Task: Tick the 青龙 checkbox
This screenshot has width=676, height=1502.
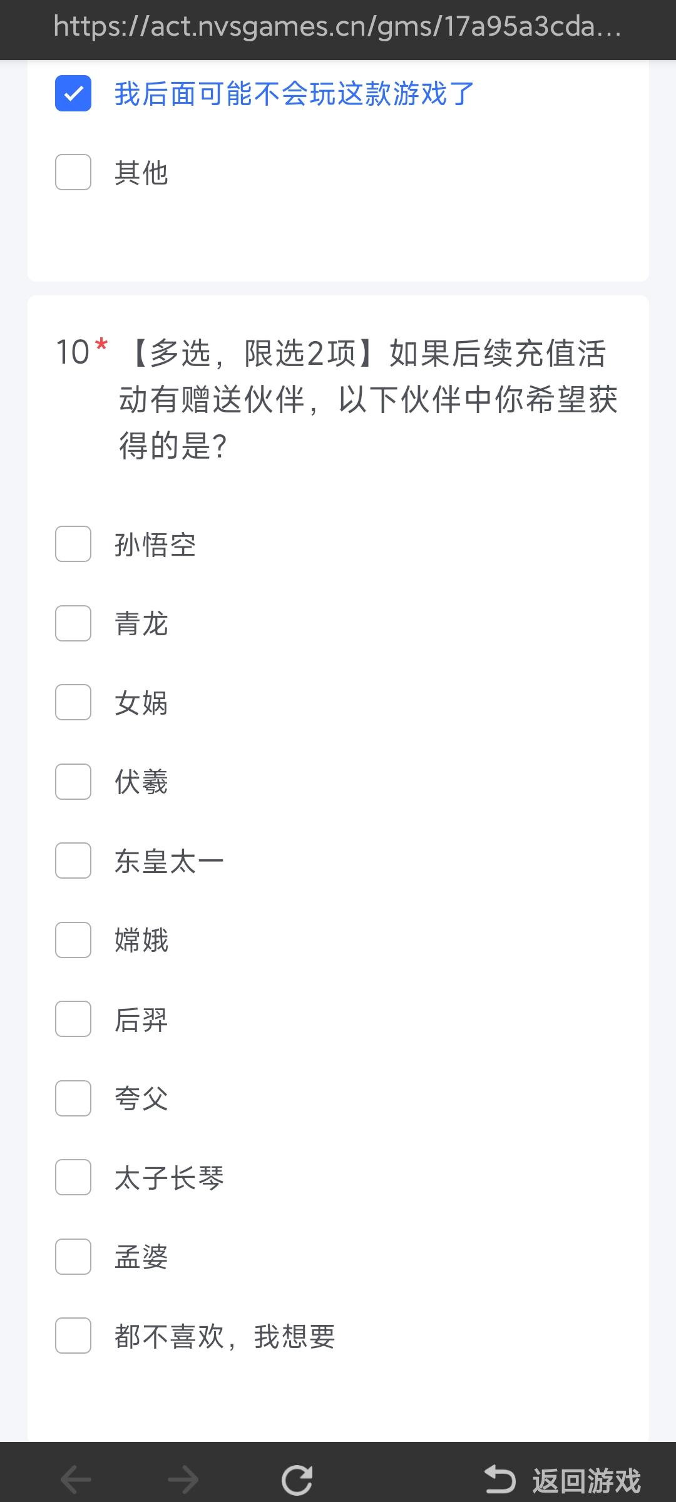Action: (x=73, y=623)
